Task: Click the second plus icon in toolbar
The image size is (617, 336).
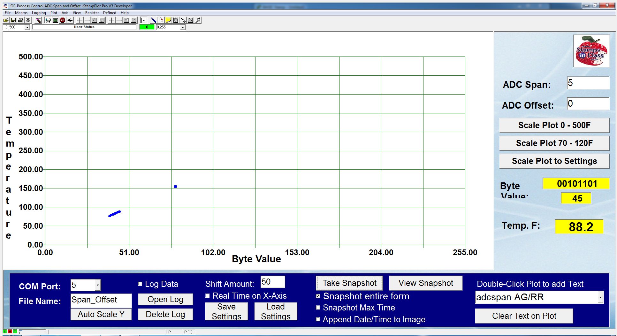Action: [x=112, y=20]
